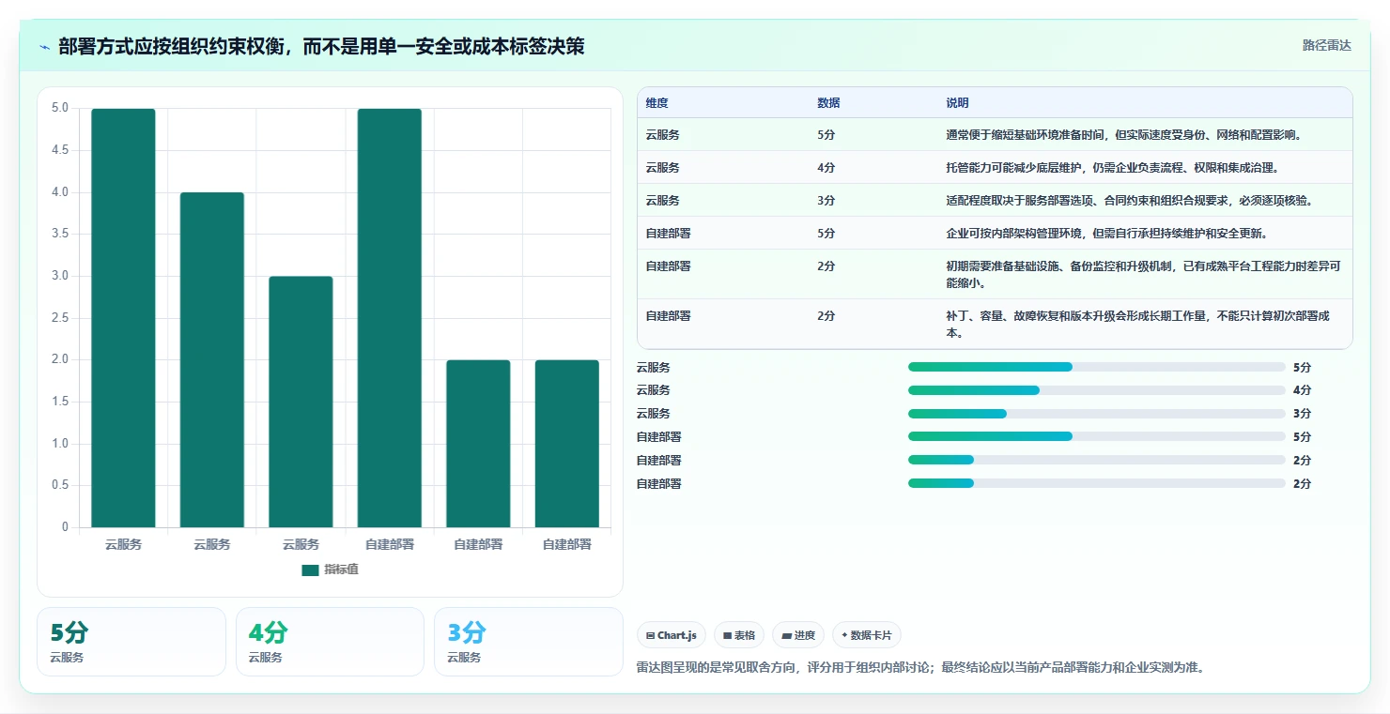Click the 云服务 3分 progress bar
1390x714 pixels.
pos(1096,414)
